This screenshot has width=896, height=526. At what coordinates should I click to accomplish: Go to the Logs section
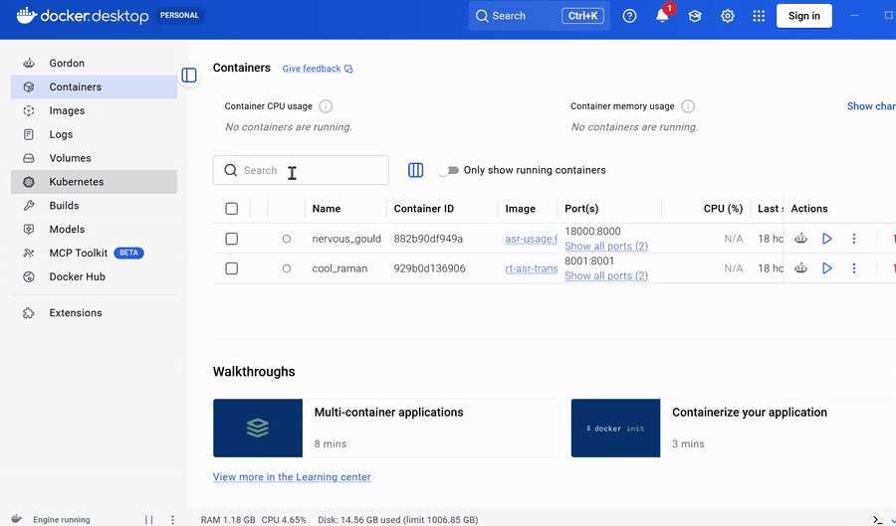click(x=94, y=134)
